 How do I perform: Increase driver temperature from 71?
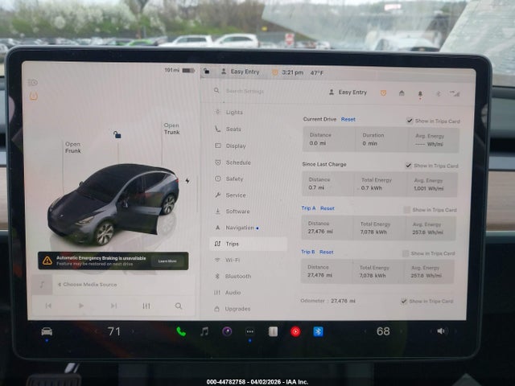point(133,331)
